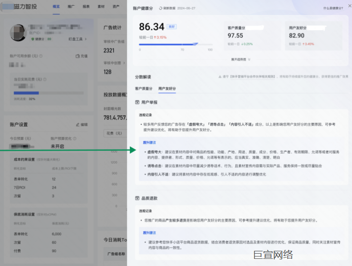The width and height of the screenshot is (352, 266).
Task: Click the 较前一日 3.15% change indicator
Action: tap(153, 37)
